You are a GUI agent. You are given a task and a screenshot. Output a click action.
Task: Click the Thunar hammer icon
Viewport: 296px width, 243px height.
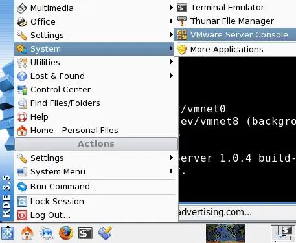pos(182,21)
